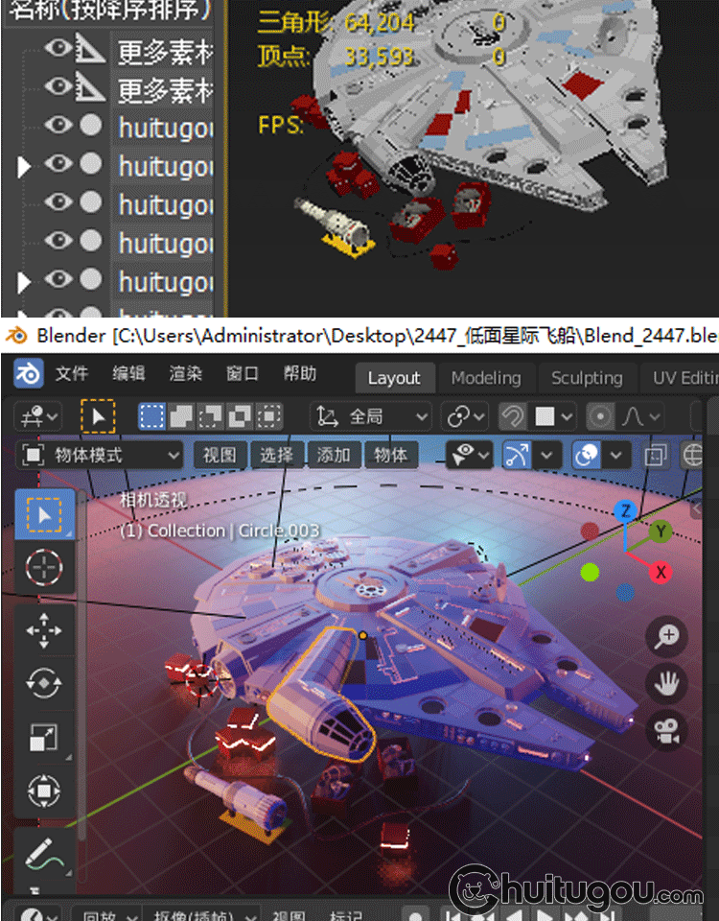The image size is (719, 921).
Task: Click the blue Z axis gizmo ball
Action: (x=625, y=511)
